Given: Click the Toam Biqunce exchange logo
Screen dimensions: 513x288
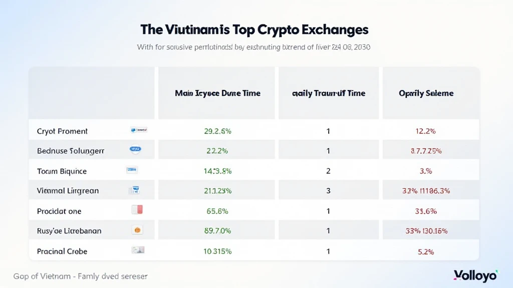Looking at the screenshot, I should click(133, 170).
